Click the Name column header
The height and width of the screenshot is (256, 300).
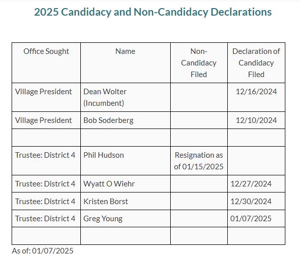126,63
